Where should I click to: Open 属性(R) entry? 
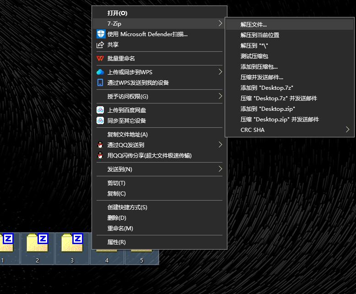159,242
